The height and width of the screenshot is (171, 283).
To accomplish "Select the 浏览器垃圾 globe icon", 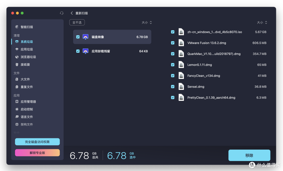I will point(17,57).
